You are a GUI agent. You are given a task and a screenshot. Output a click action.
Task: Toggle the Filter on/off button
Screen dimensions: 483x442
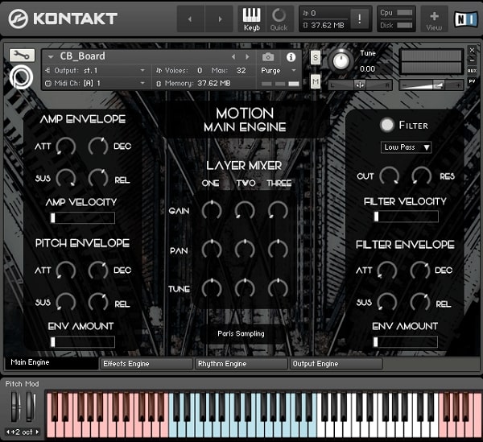pos(387,125)
